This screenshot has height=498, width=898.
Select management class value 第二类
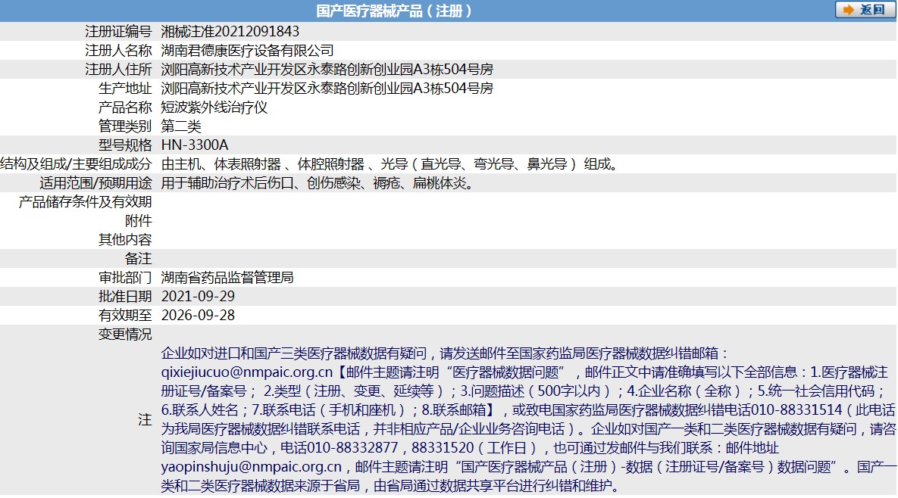(181, 126)
